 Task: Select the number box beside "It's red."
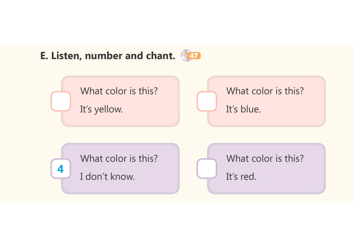207,169
